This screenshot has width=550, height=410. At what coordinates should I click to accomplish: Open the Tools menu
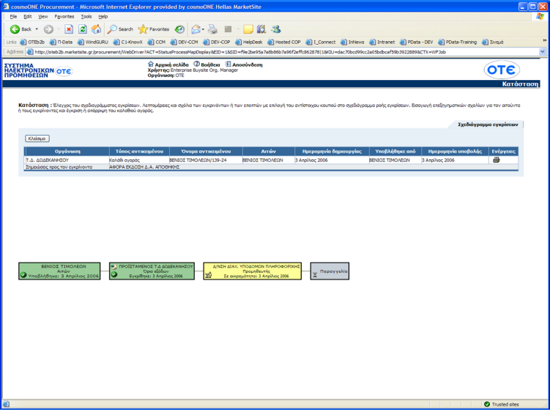(x=86, y=17)
